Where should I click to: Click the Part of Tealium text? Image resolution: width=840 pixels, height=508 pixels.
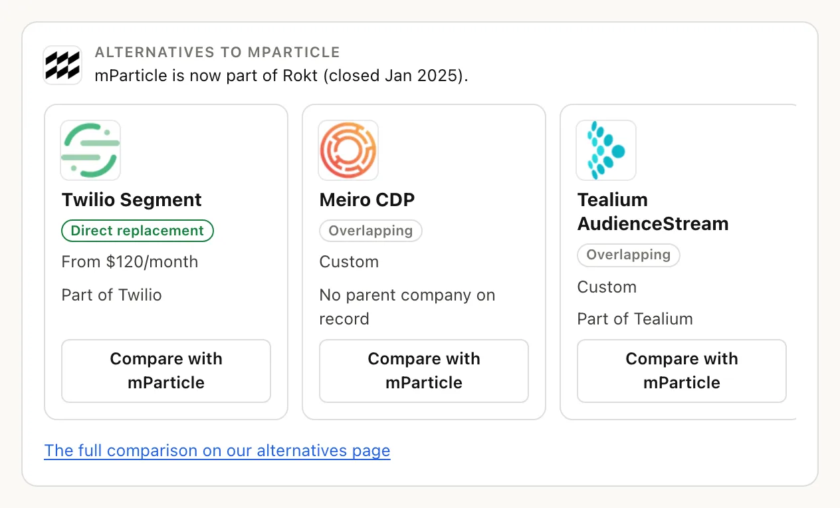tap(635, 319)
